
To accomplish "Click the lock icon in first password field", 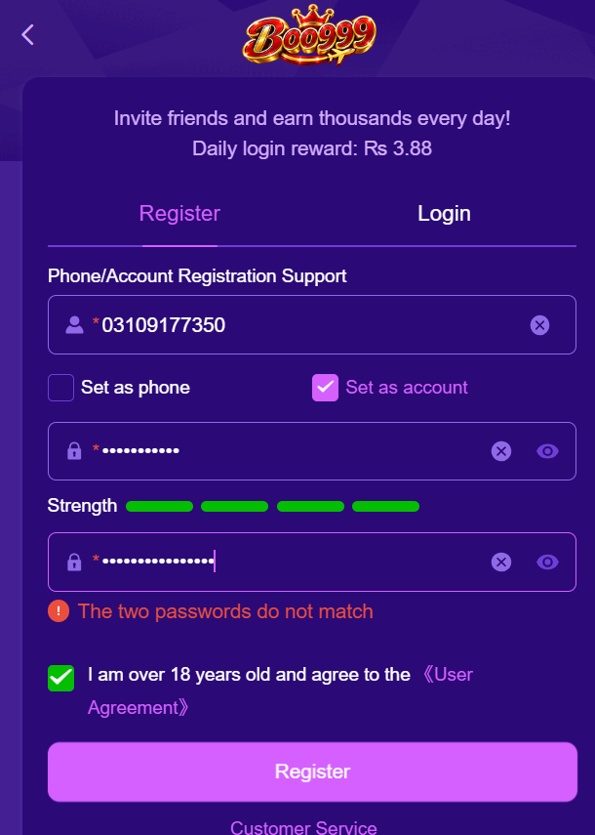I will (x=74, y=451).
